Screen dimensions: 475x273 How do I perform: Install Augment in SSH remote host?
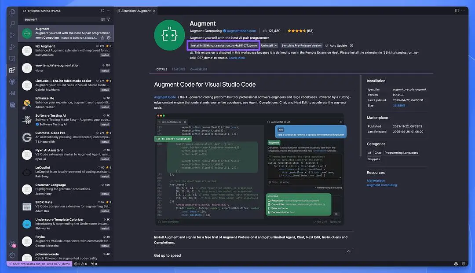224,45
